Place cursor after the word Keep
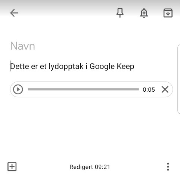Viewport: 180px width, 177px height. coord(134,67)
